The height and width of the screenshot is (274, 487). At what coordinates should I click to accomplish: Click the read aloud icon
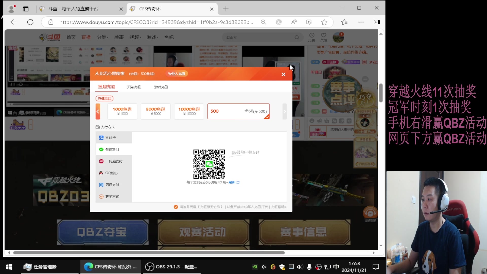point(294,22)
